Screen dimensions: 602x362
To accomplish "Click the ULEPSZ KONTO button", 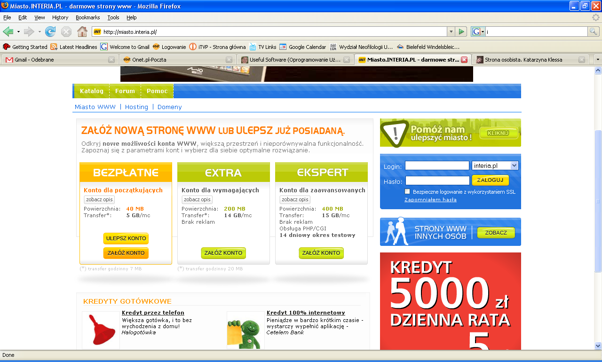I will (x=126, y=238).
